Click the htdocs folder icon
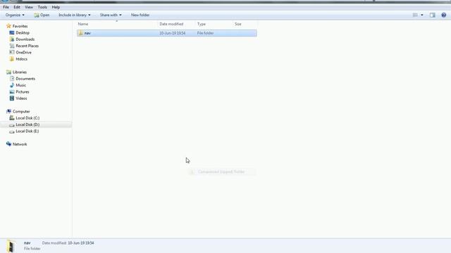Screen dimensions: 451x253 point(12,59)
